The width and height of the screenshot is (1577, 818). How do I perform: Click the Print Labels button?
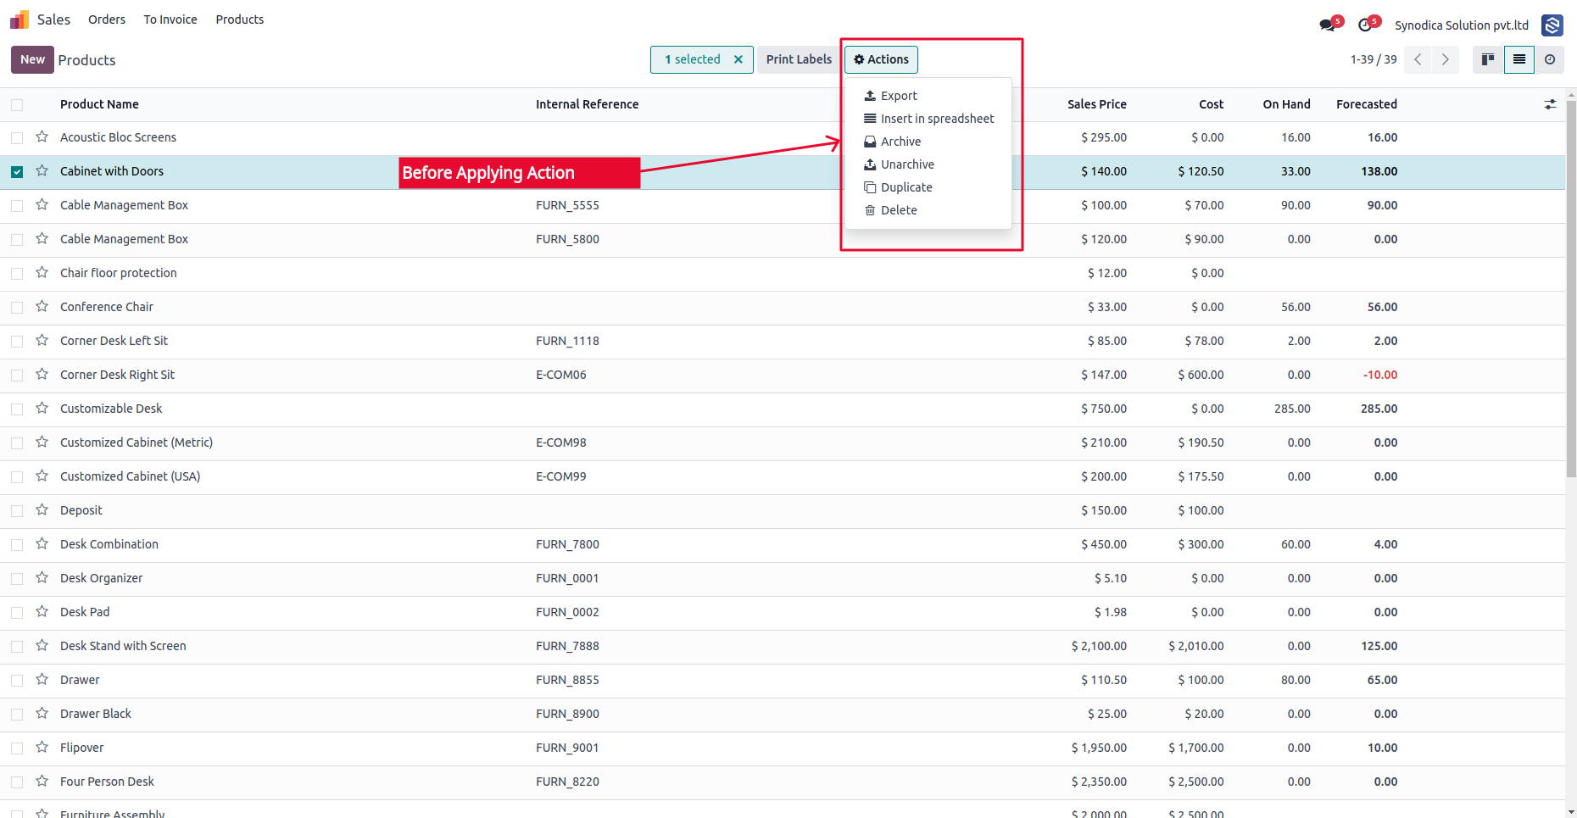click(799, 59)
